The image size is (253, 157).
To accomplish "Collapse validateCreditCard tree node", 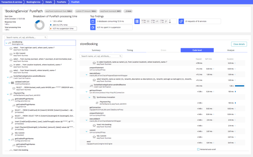I will [9, 83].
